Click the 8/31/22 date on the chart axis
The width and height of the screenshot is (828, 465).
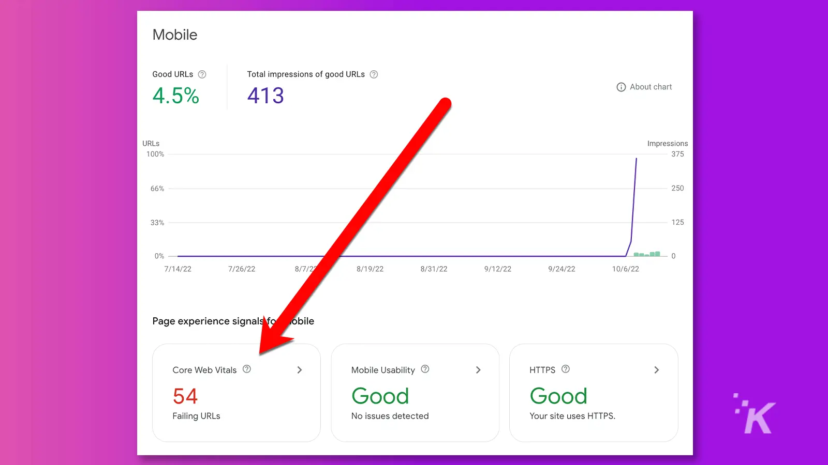[x=434, y=269]
